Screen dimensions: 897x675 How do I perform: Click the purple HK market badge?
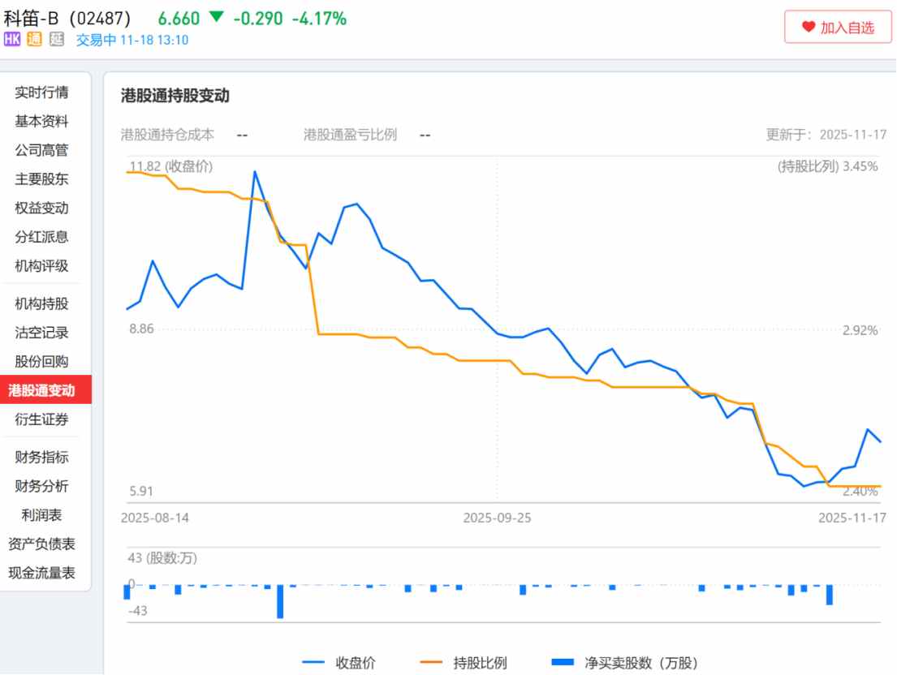(x=12, y=40)
